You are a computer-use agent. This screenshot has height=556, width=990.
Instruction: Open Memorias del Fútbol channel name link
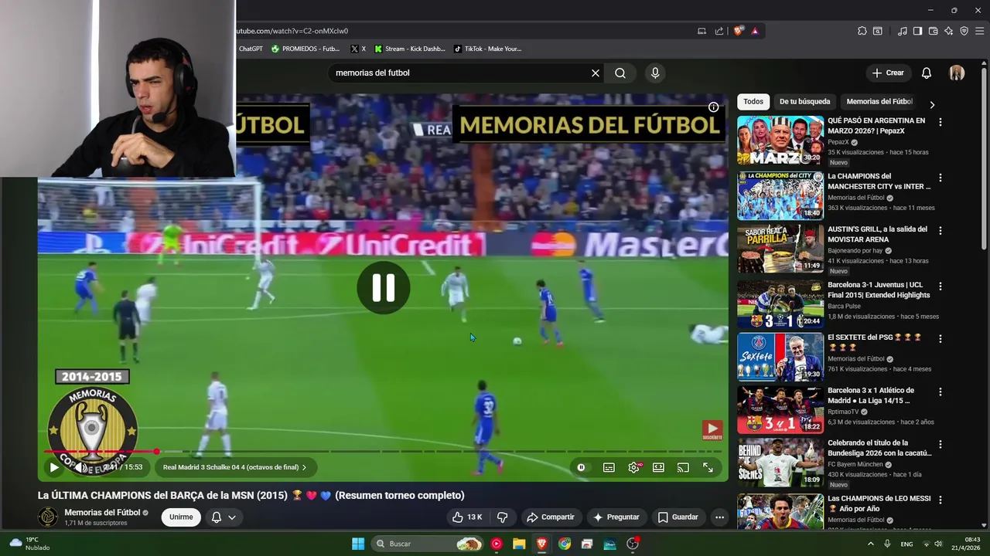(x=102, y=512)
